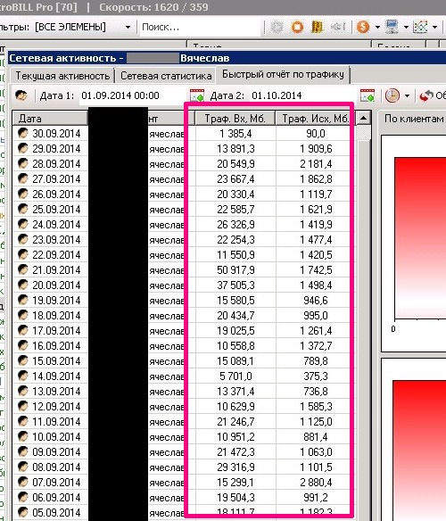Click the computer monitor toolbar icon
The width and height of the screenshot is (446, 521).
tap(392, 27)
